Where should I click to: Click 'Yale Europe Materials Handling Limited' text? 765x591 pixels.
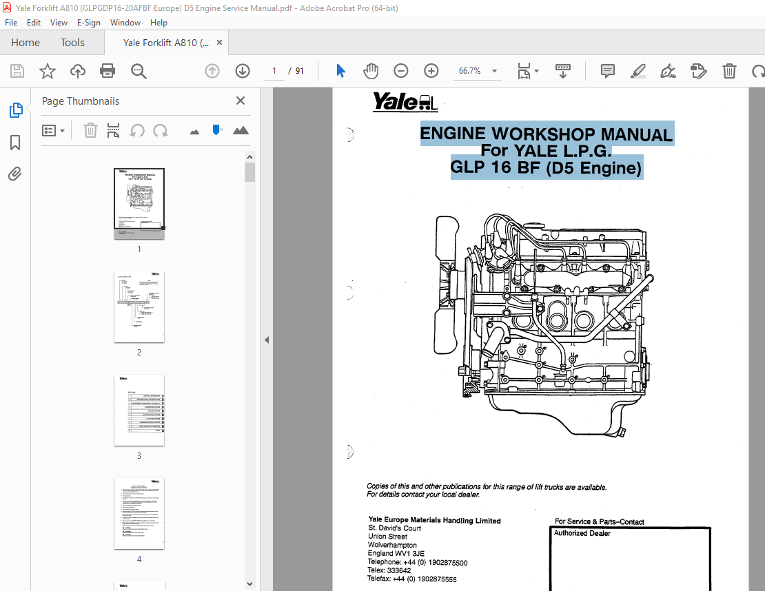click(x=435, y=520)
